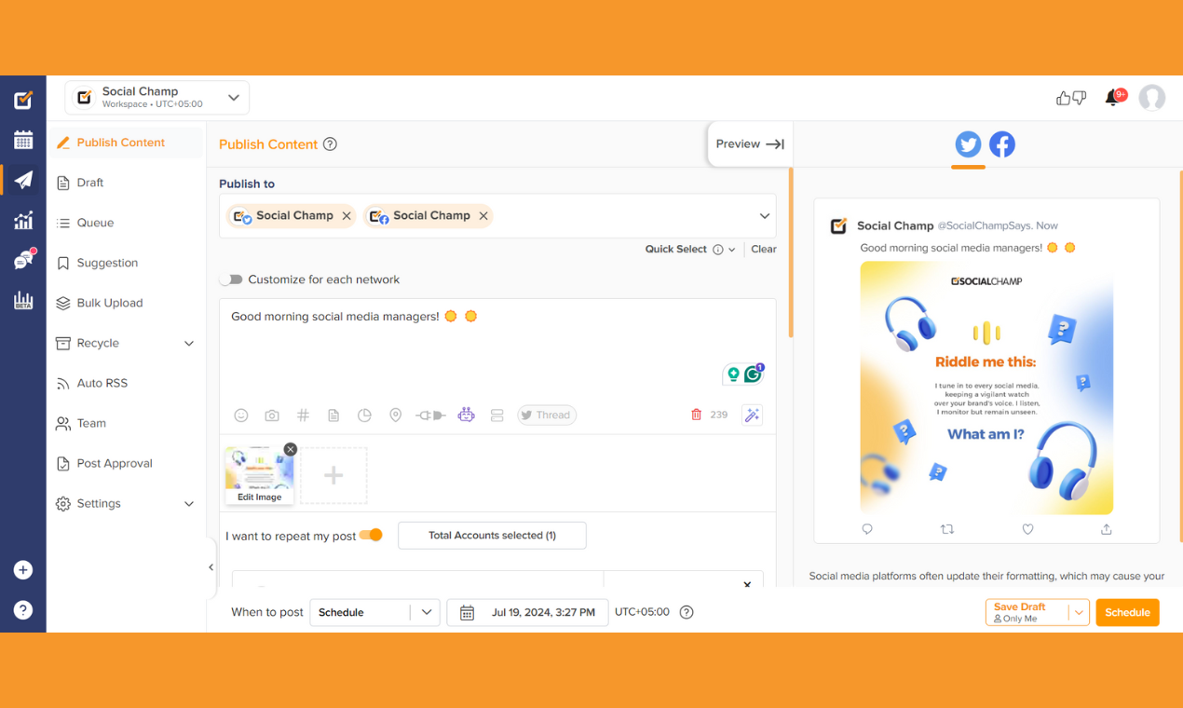
Task: Open the Calendar icon in the sidebar
Action: click(22, 140)
